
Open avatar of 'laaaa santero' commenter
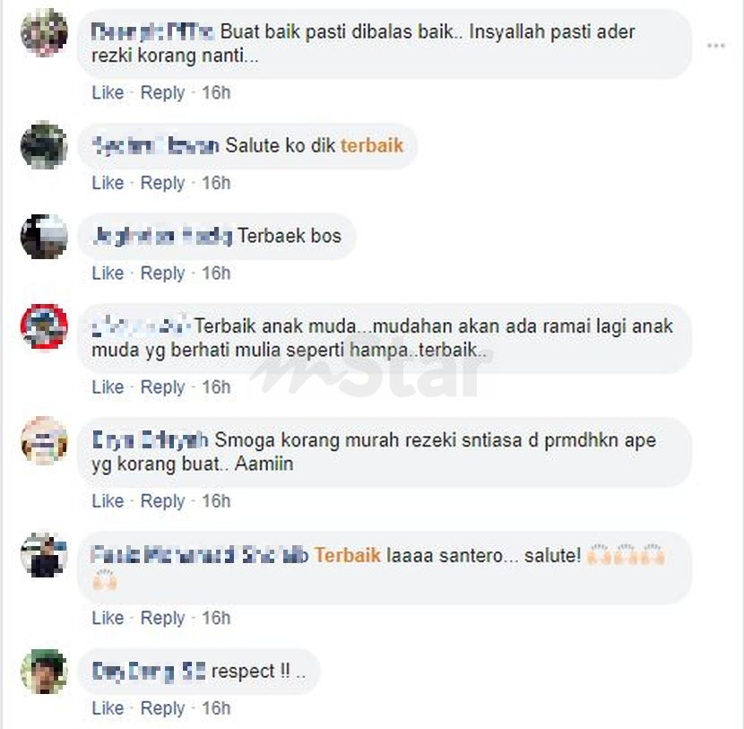point(44,555)
